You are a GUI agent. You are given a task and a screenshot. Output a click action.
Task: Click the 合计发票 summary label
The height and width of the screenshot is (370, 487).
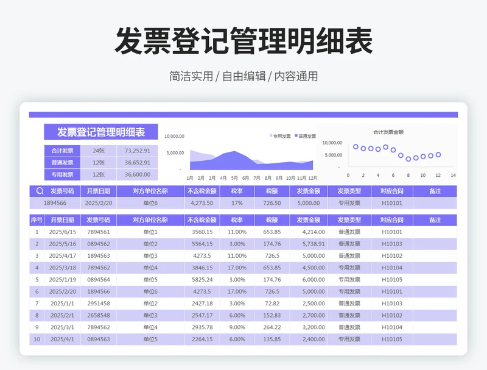pyautogui.click(x=63, y=151)
